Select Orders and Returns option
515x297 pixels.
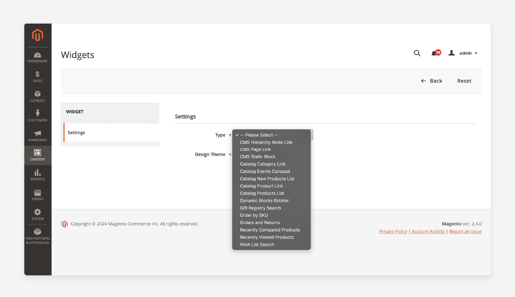(271, 223)
